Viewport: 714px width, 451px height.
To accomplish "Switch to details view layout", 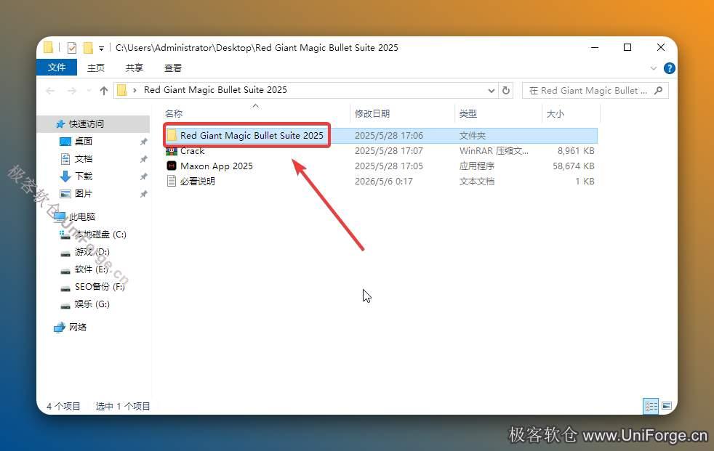I will pyautogui.click(x=651, y=406).
